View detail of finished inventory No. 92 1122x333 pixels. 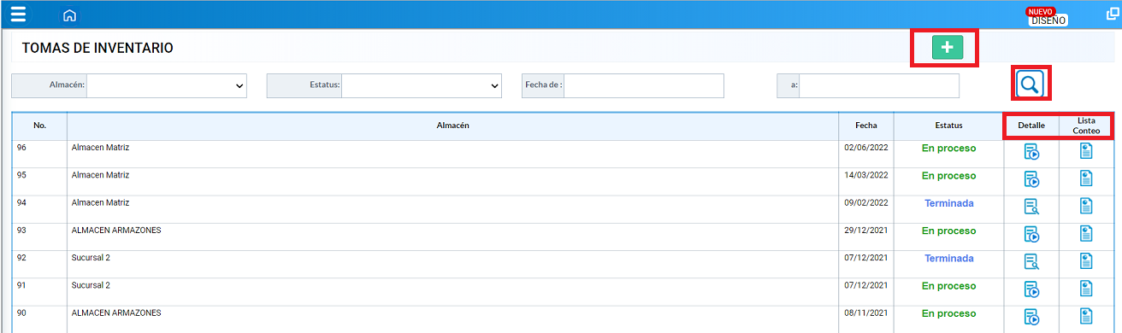1031,262
